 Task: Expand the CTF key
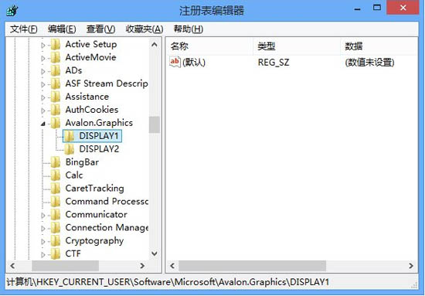[42, 254]
